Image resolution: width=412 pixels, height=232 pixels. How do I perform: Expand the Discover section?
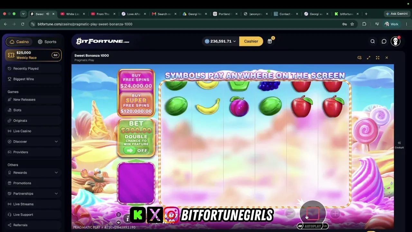point(33,141)
